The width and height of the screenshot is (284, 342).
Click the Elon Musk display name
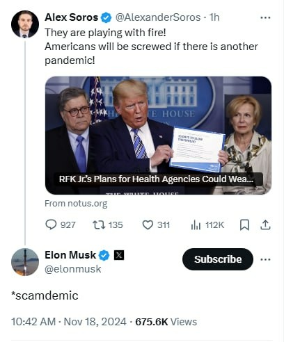(70, 255)
